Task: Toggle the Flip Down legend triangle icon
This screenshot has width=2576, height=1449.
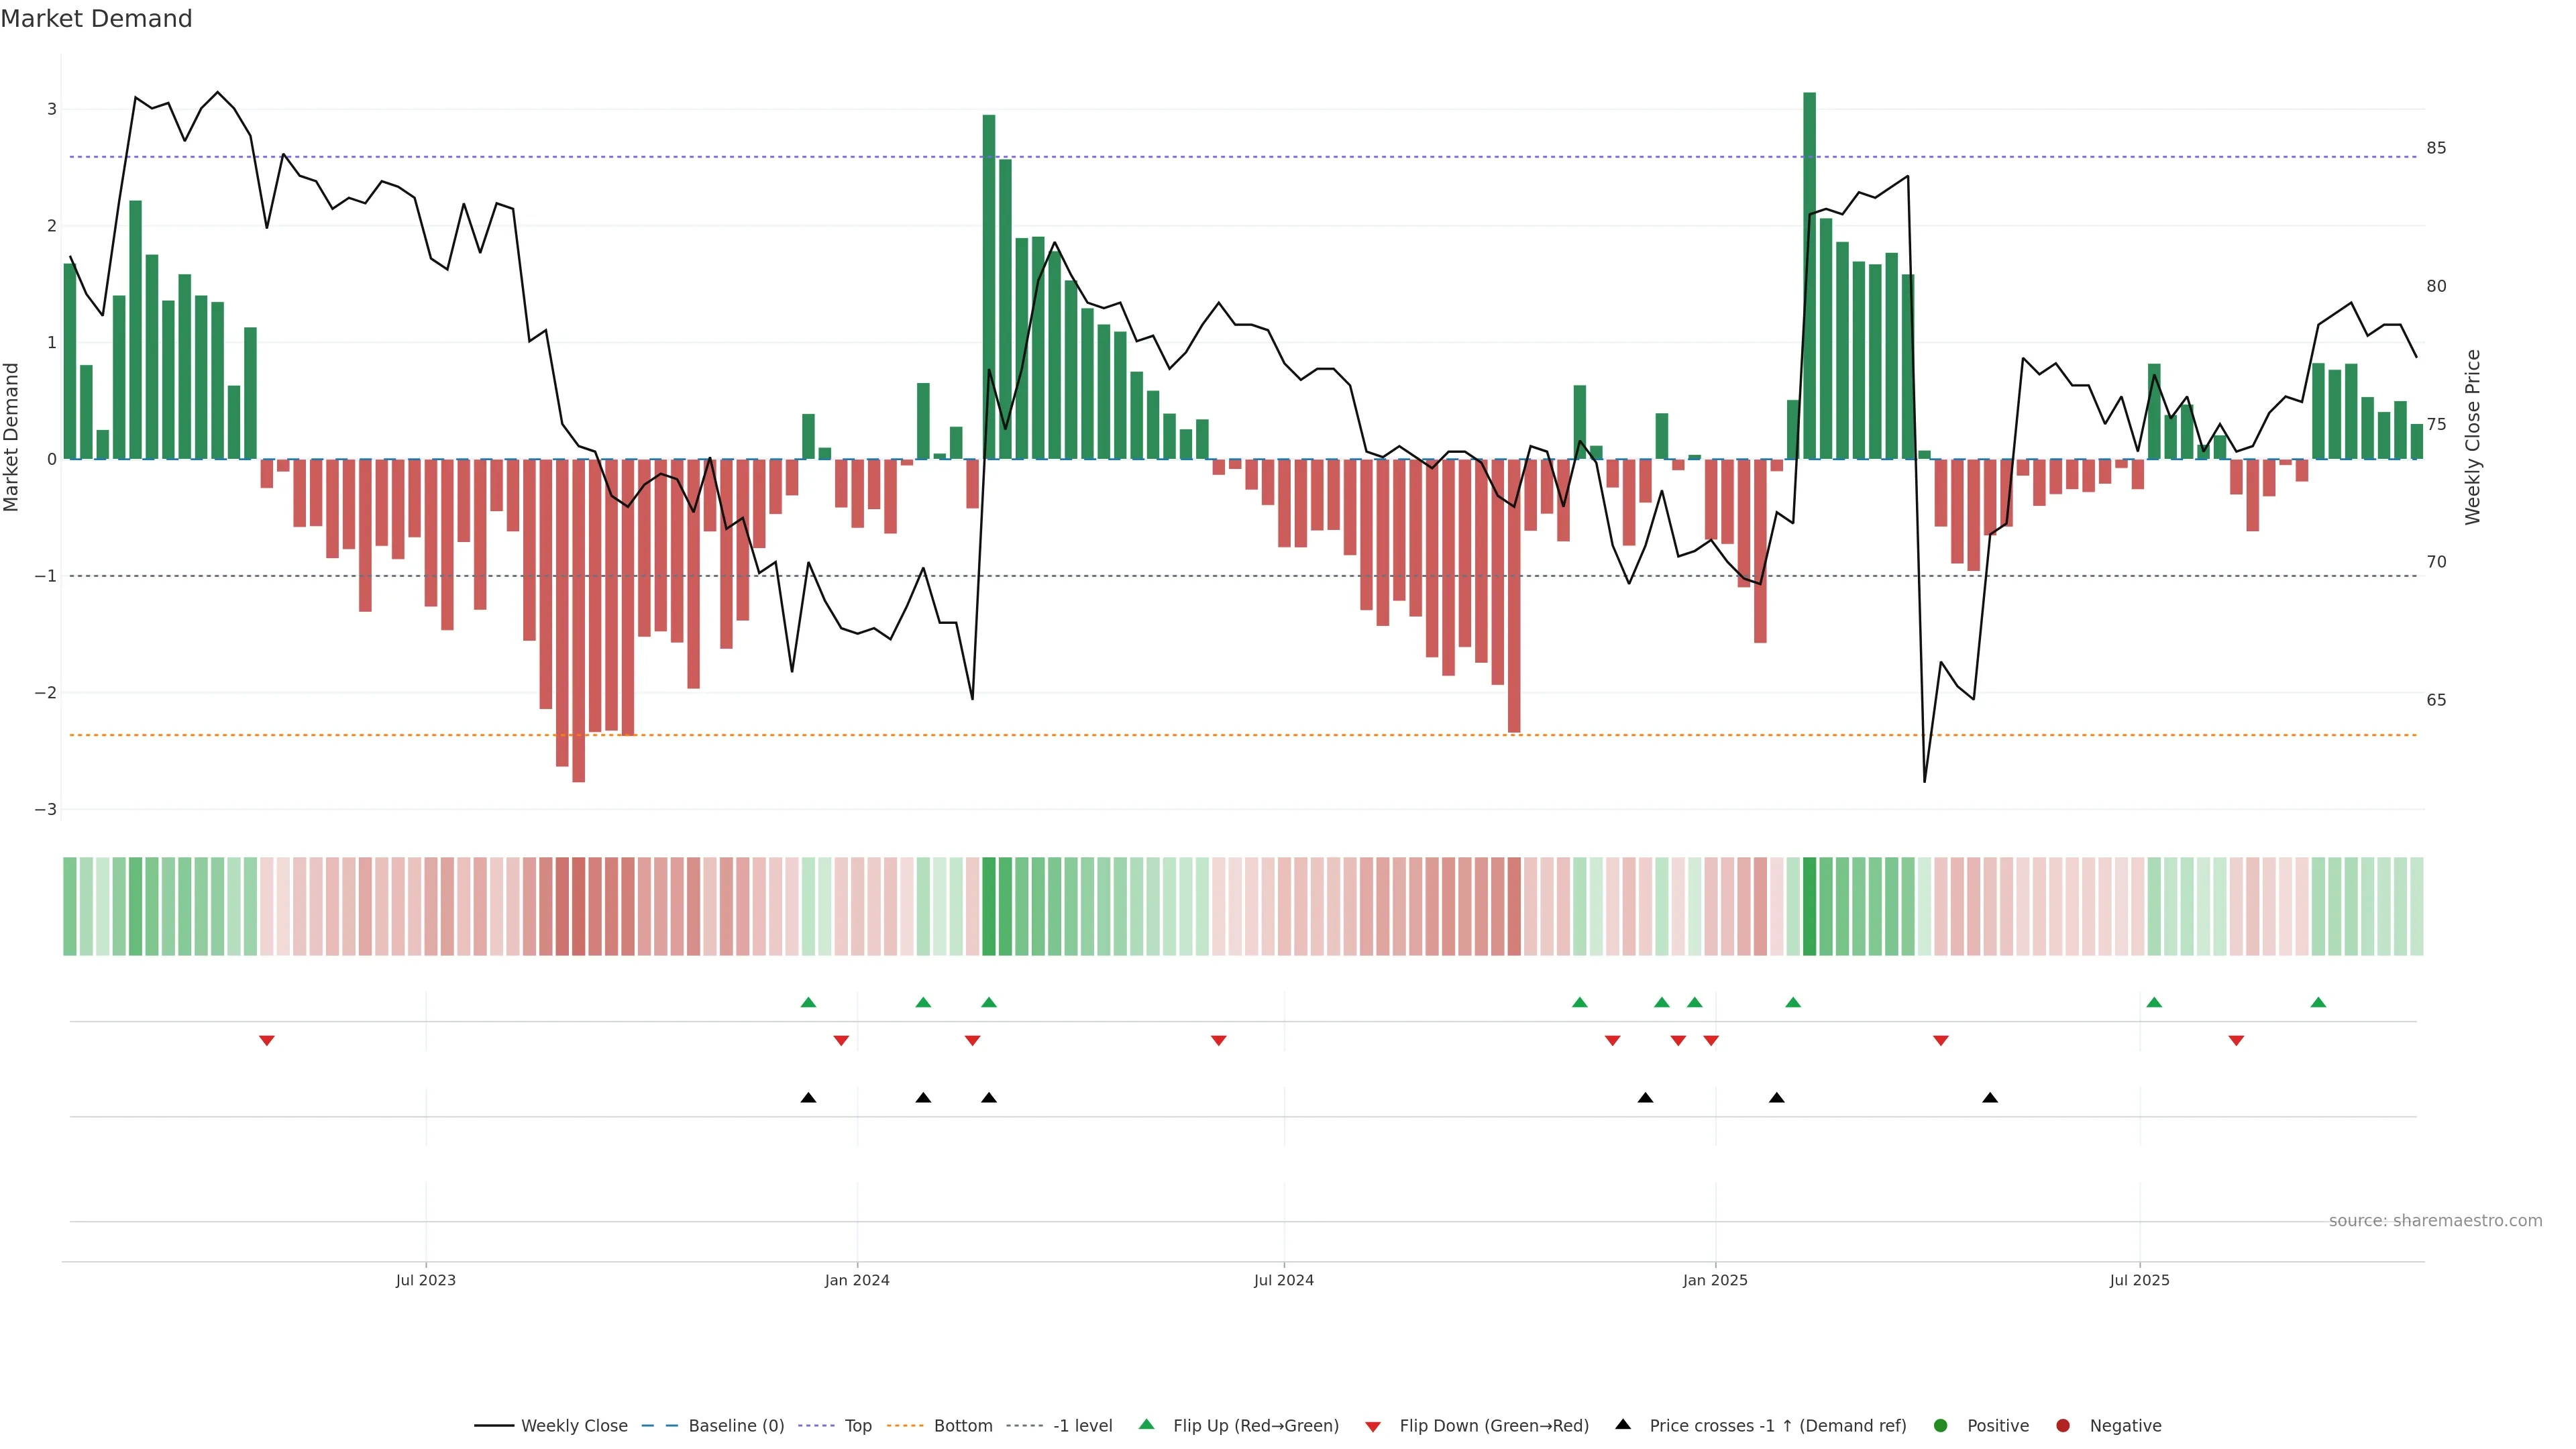Action: [x=1373, y=1426]
